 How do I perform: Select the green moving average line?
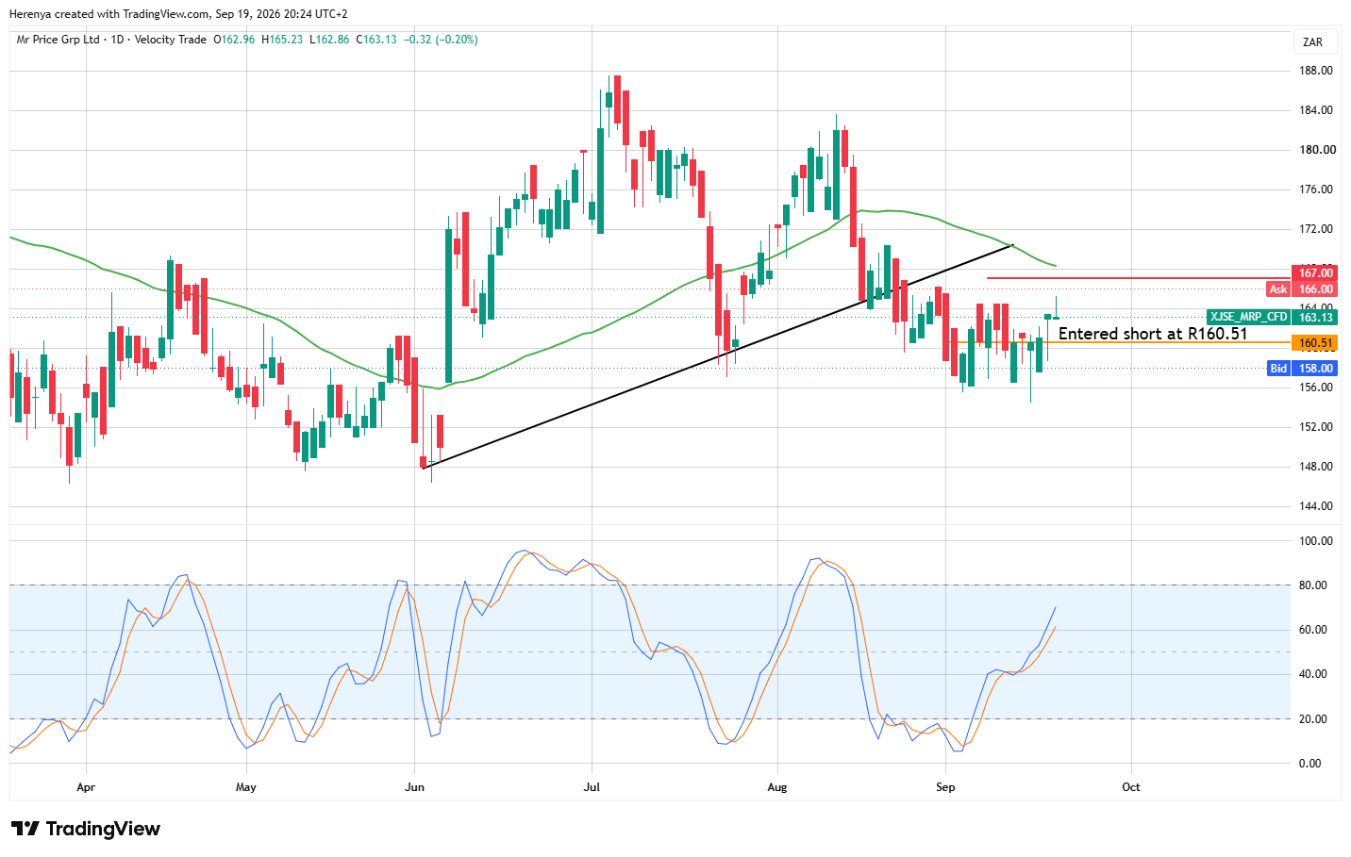click(528, 354)
